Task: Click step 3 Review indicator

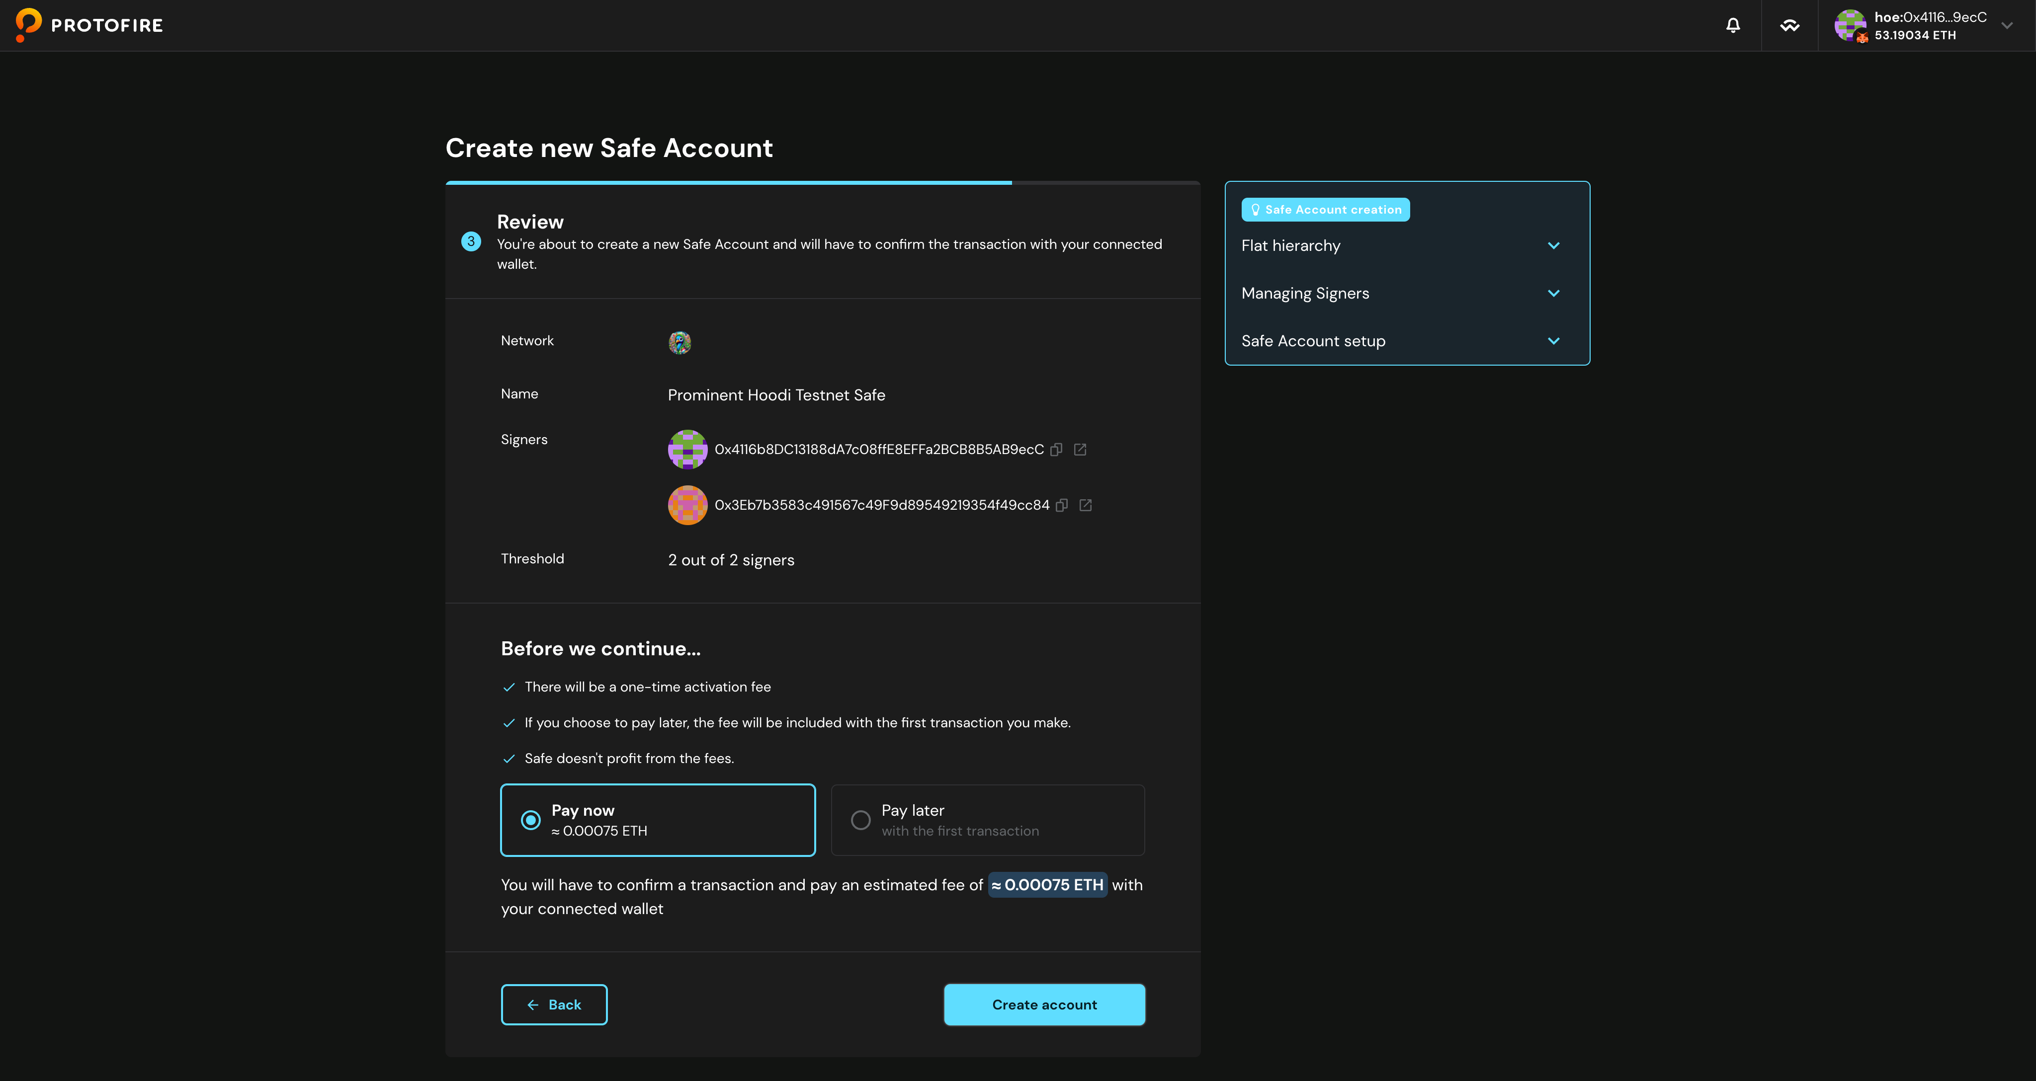Action: click(471, 242)
